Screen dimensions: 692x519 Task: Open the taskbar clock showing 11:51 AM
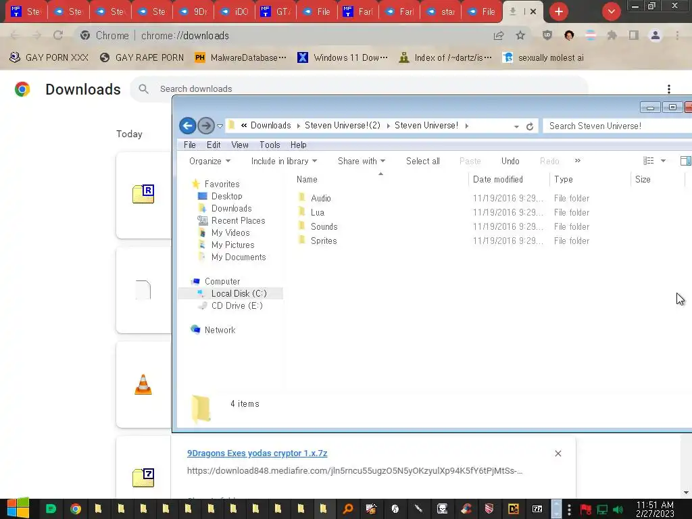655,509
